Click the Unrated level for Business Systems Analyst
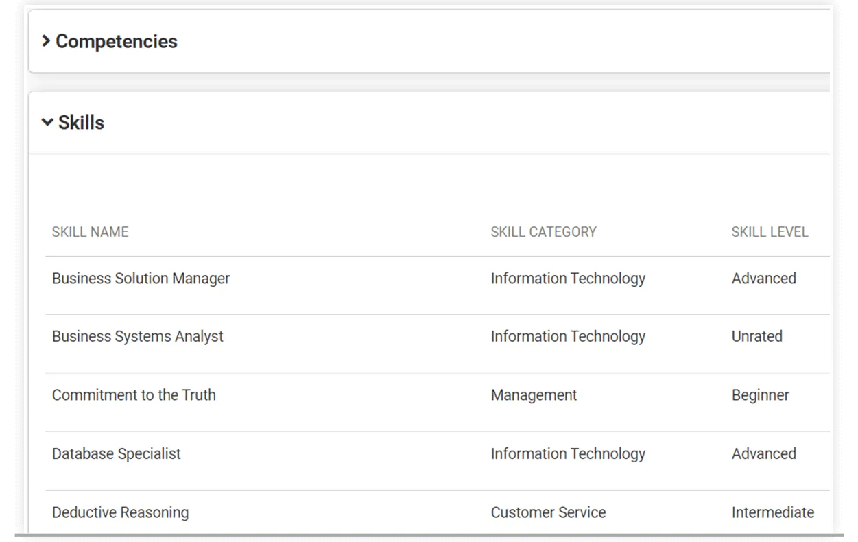This screenshot has width=858, height=542. [x=756, y=336]
